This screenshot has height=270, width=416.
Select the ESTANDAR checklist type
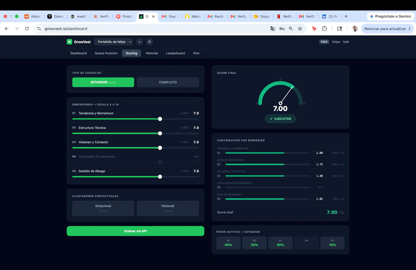[103, 82]
